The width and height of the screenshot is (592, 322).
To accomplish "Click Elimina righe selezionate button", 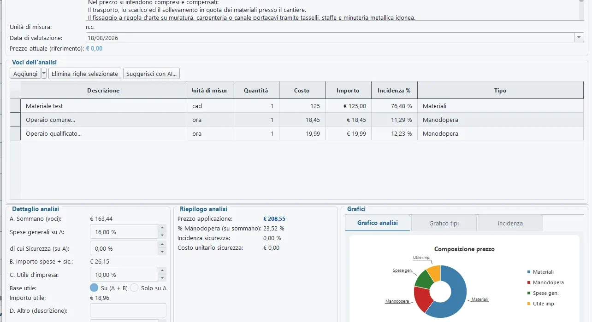I will pyautogui.click(x=85, y=74).
